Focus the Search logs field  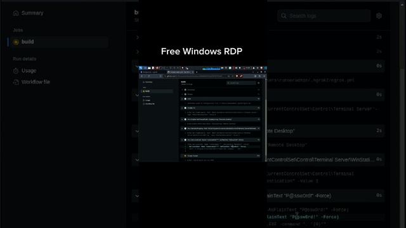click(x=324, y=16)
